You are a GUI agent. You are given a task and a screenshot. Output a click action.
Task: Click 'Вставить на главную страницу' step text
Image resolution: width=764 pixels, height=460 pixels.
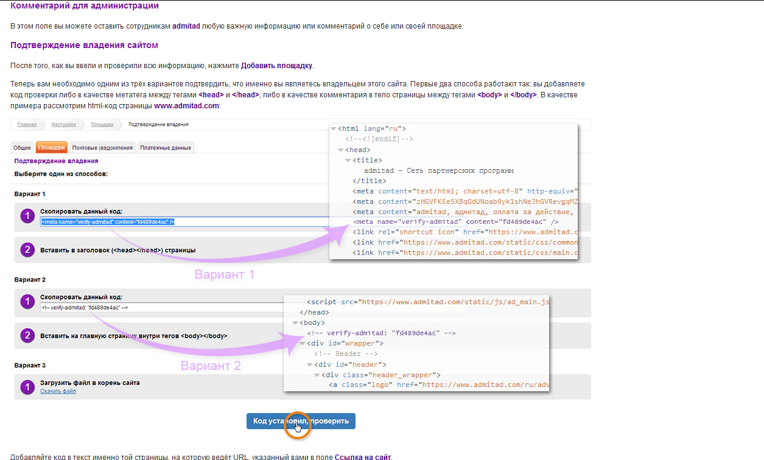(134, 335)
